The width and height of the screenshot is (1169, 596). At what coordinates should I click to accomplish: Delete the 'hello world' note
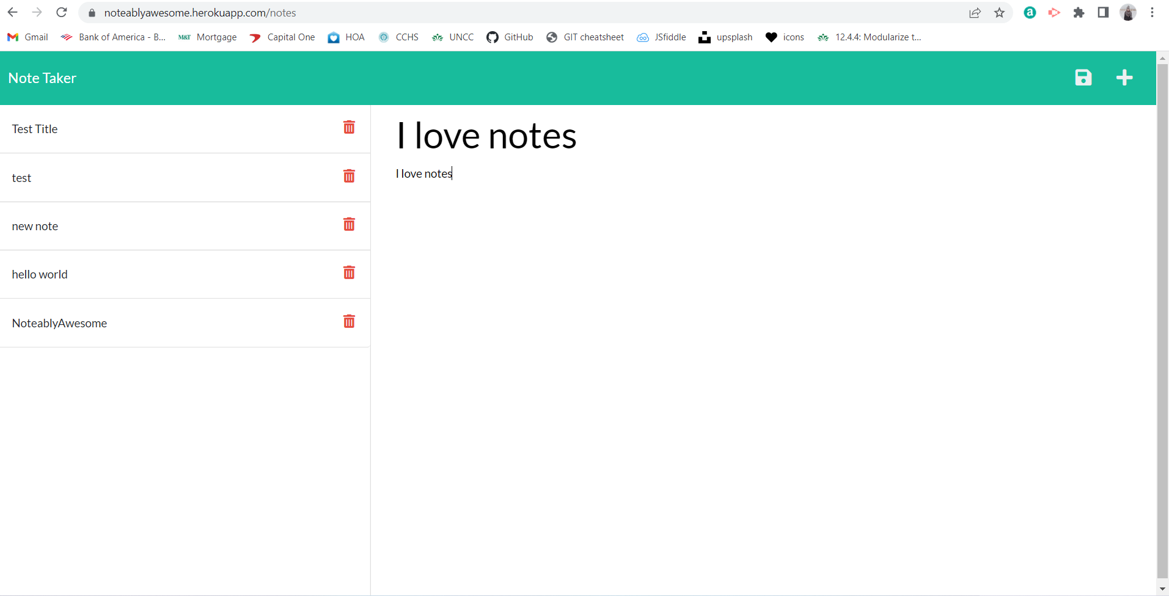pos(349,272)
